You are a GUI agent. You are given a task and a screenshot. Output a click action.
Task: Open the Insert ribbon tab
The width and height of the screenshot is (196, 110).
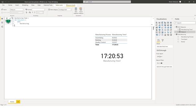17,5
